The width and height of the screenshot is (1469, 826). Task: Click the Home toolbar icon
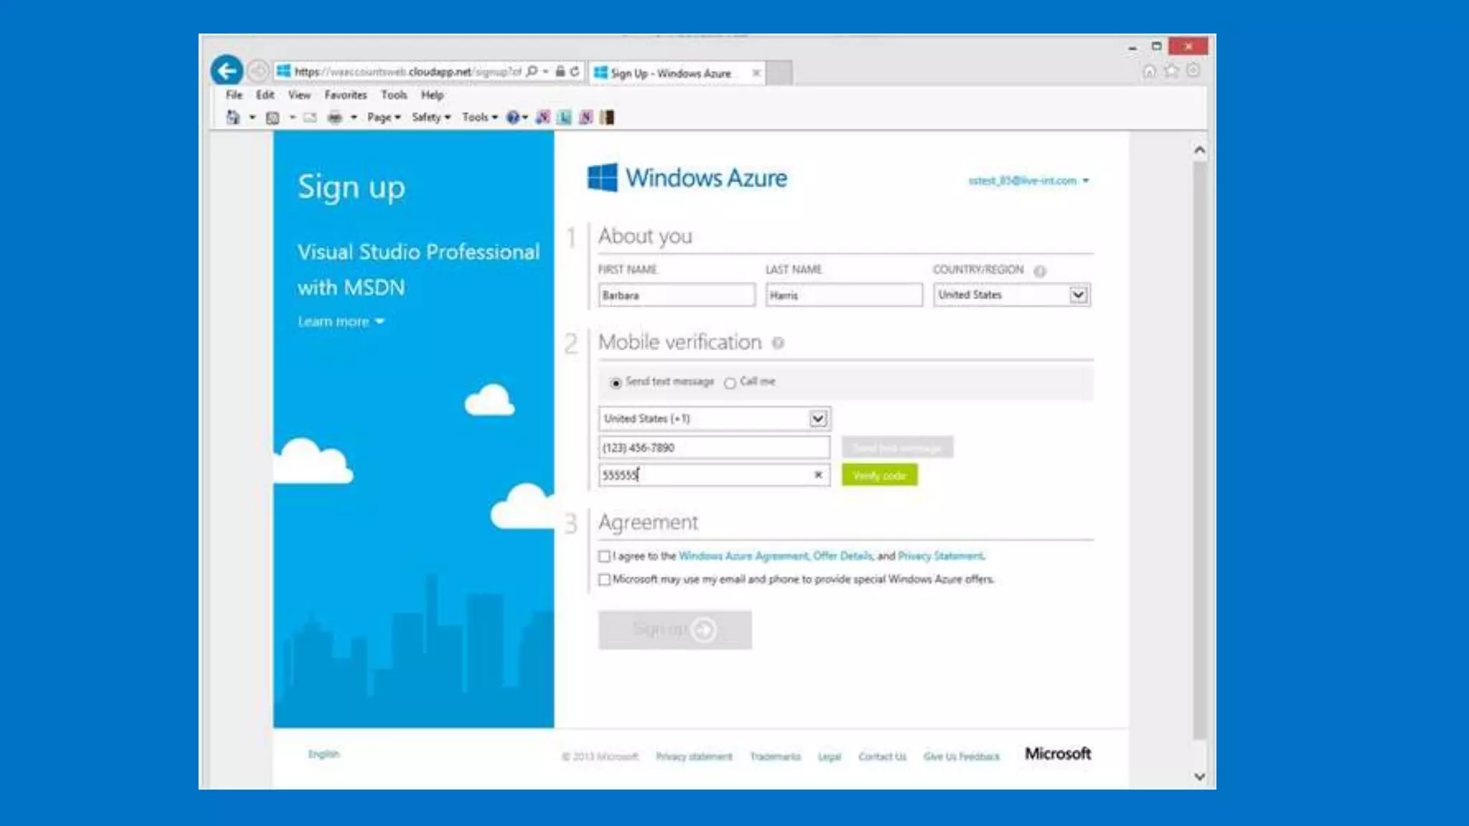(x=233, y=118)
